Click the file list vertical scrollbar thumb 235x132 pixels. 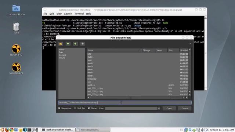(190, 54)
